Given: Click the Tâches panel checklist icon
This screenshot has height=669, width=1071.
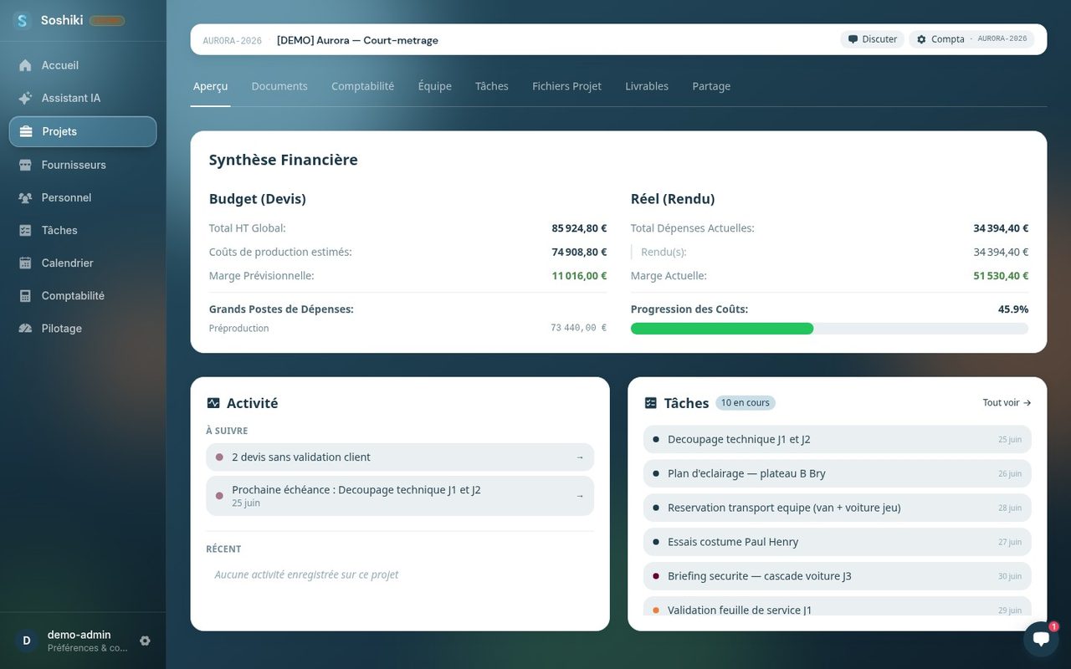Looking at the screenshot, I should click(651, 403).
